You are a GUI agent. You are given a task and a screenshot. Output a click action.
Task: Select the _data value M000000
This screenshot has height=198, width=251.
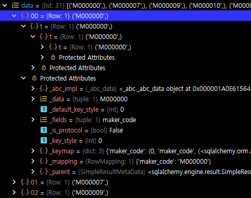[x=114, y=99]
